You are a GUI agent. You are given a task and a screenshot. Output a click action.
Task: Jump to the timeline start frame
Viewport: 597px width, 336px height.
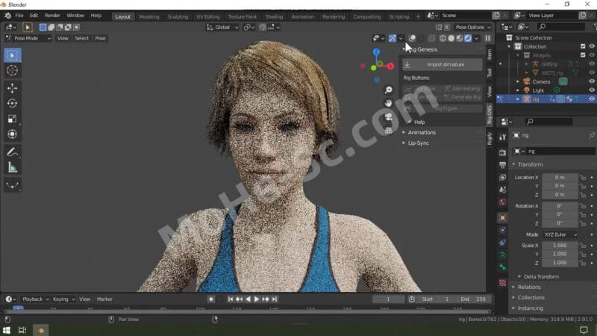tap(231, 299)
